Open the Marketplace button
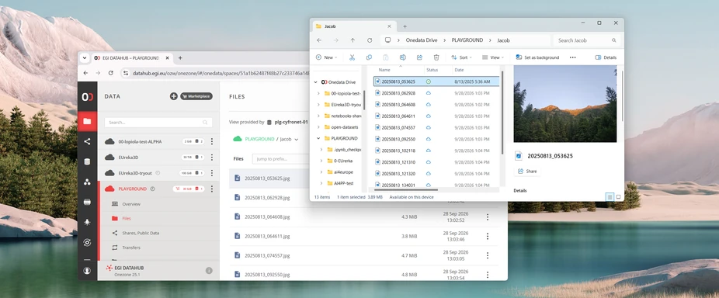Viewport: 719px width, 298px height. pos(196,96)
